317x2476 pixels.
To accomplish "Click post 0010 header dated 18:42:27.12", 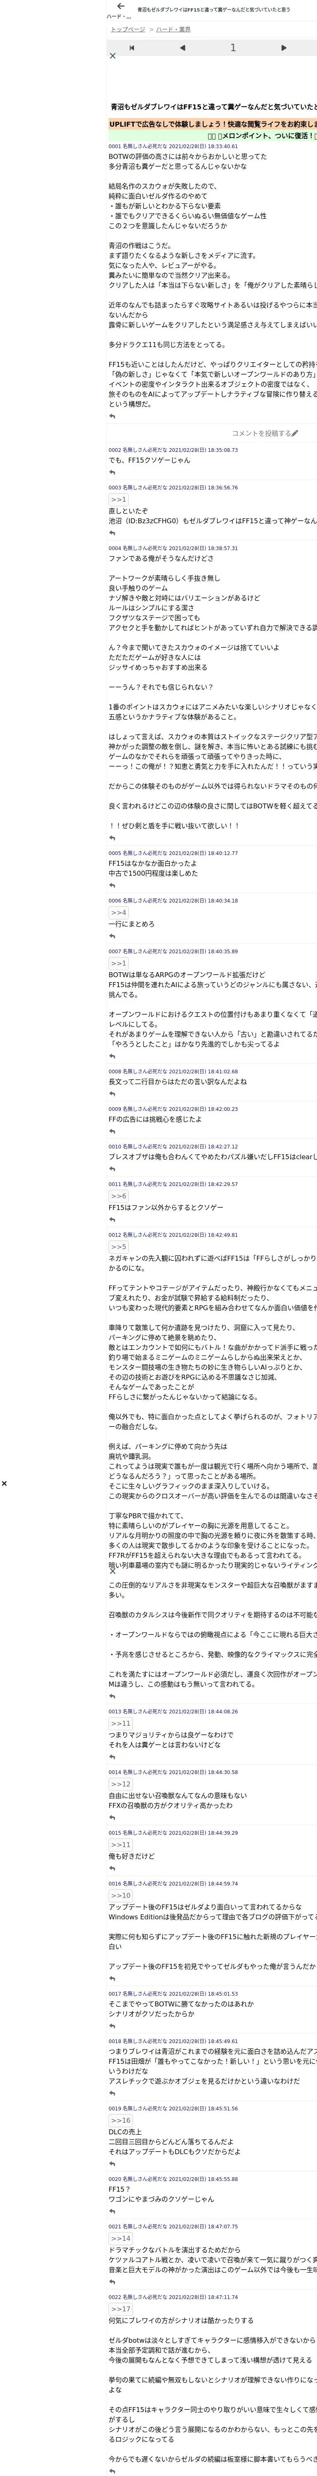I will tap(173, 1147).
